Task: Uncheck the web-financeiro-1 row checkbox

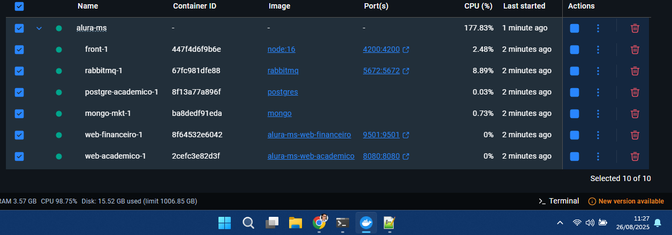Action: (x=19, y=135)
